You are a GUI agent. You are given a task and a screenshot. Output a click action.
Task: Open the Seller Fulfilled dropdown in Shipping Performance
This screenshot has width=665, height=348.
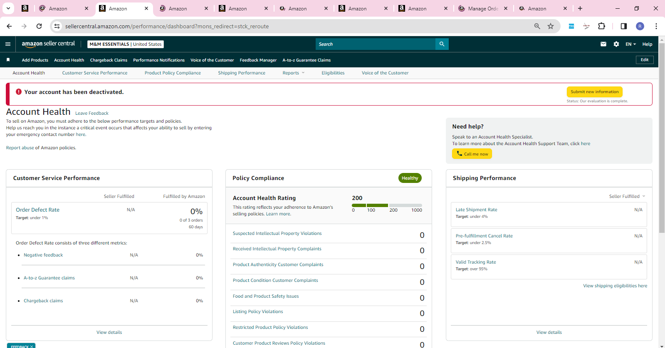(x=627, y=196)
